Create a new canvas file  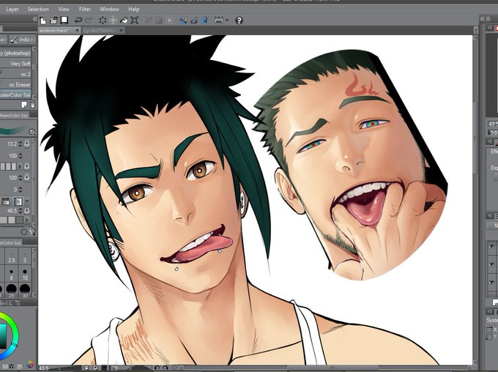pyautogui.click(x=43, y=21)
